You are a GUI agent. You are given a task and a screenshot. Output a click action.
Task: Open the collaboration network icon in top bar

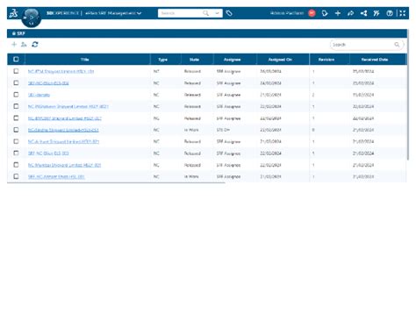point(363,13)
